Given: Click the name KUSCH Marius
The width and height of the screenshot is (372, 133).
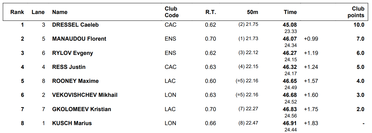Looking at the screenshot, I should click(72, 123).
